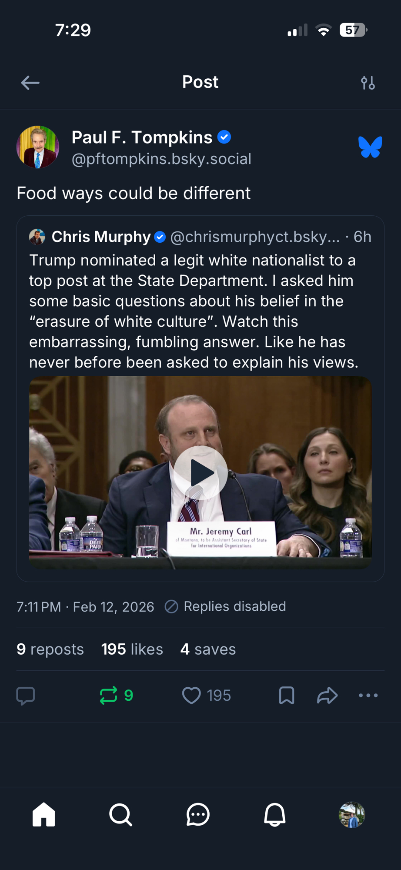Open reply comment bubble icon
The image size is (401, 870).
coord(26,696)
